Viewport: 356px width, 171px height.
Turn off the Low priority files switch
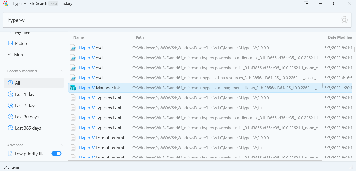click(x=56, y=154)
